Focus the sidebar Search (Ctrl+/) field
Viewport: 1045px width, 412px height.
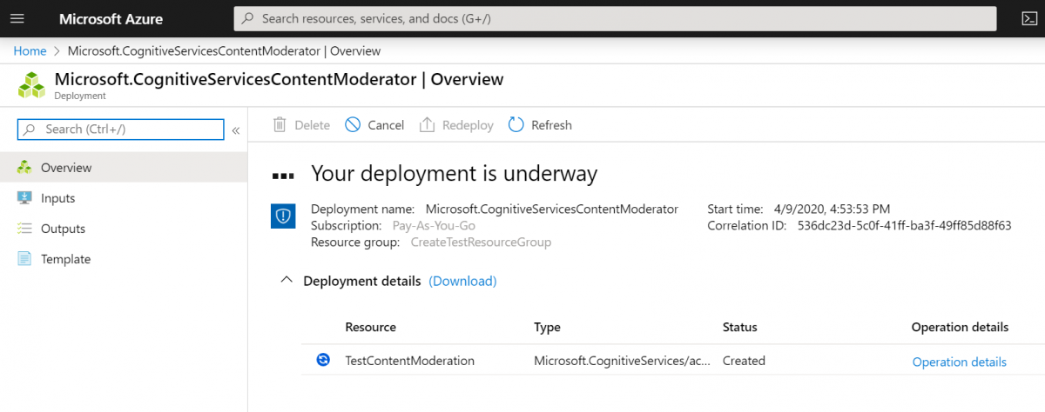[121, 130]
